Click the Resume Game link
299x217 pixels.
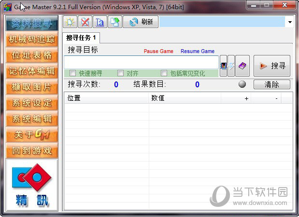198,51
